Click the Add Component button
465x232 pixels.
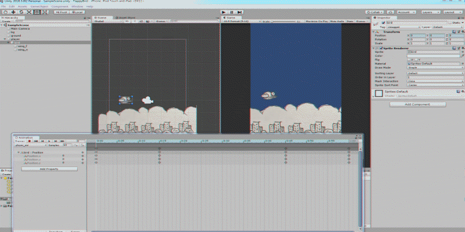[x=417, y=104]
